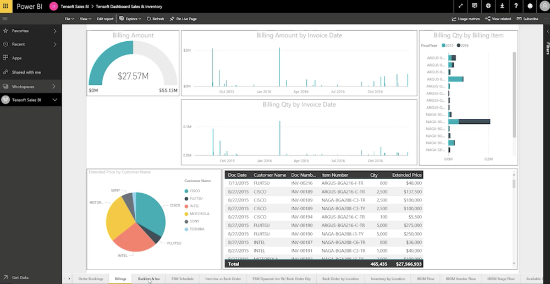Click the pink Tensoft workspace badge

(x=54, y=6)
